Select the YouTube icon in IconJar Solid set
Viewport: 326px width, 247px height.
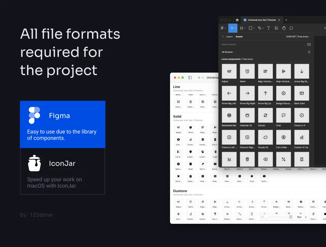[x=264, y=178]
